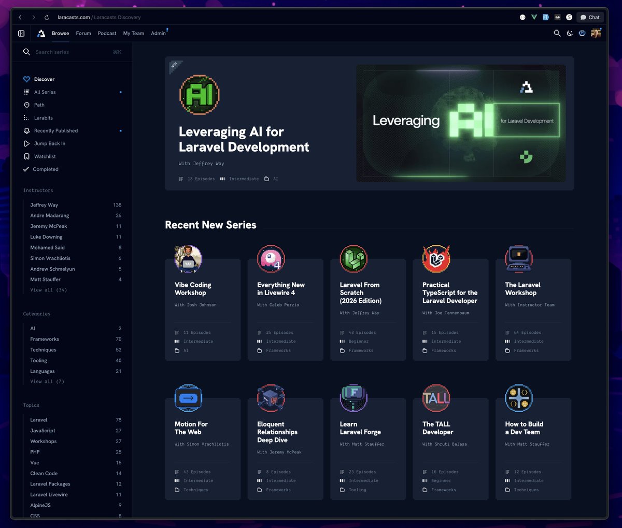Select the Browse nav item
Viewport: 622px width, 528px height.
coord(61,33)
